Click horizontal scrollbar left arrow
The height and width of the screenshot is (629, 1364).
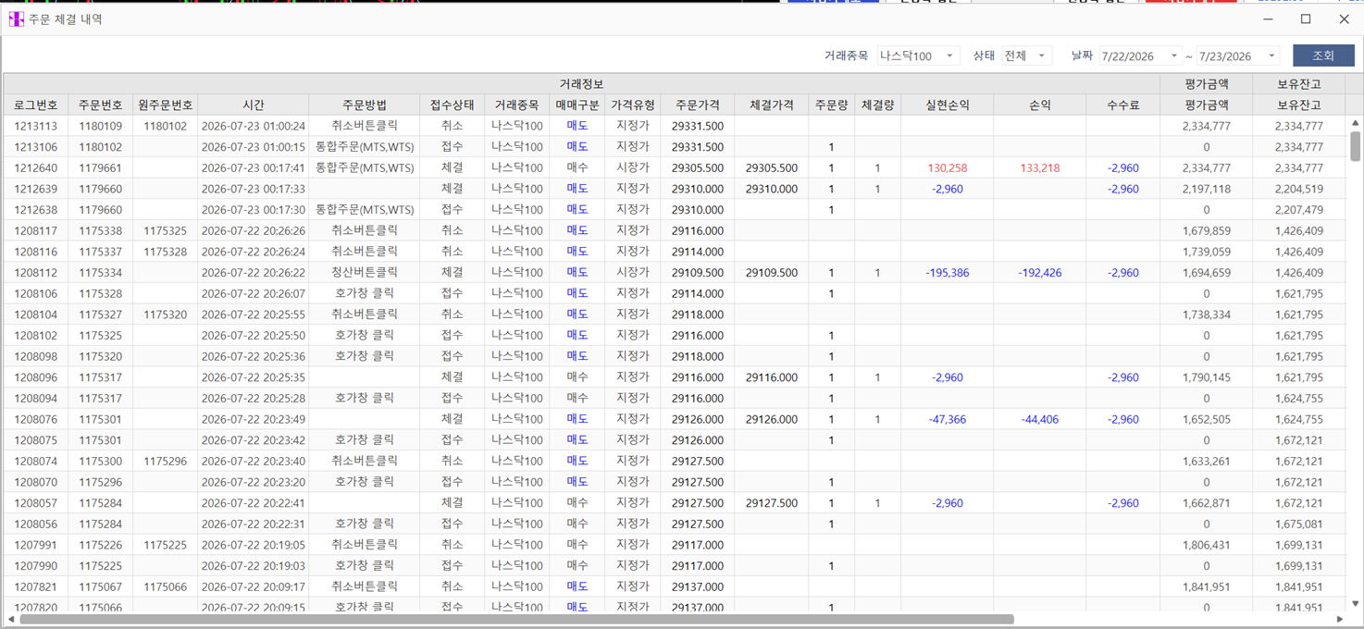[11, 619]
